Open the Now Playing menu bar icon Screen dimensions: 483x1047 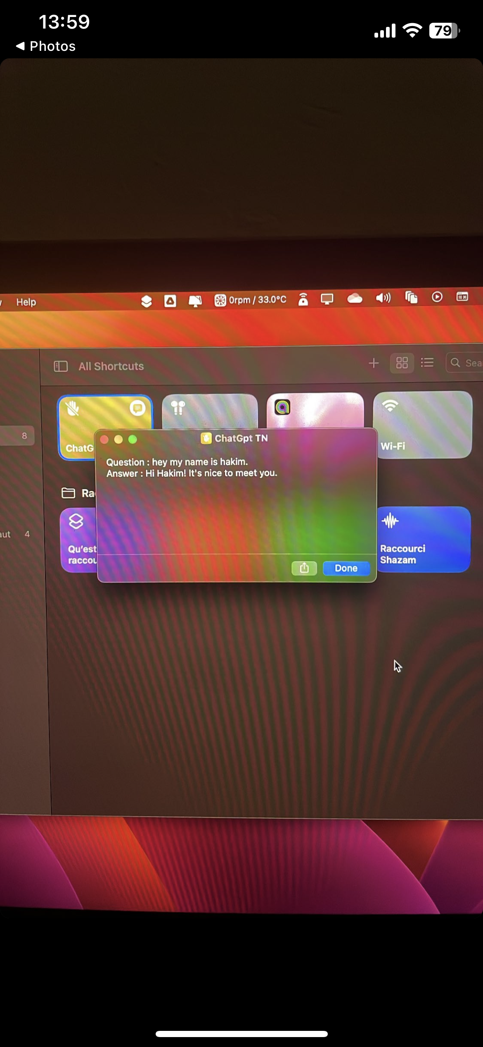[437, 297]
